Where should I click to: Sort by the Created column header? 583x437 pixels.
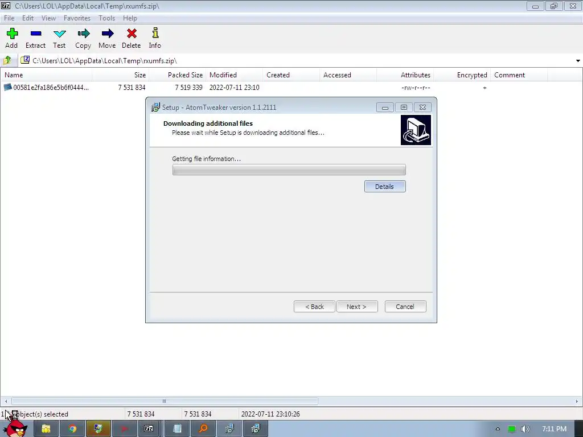(x=291, y=75)
